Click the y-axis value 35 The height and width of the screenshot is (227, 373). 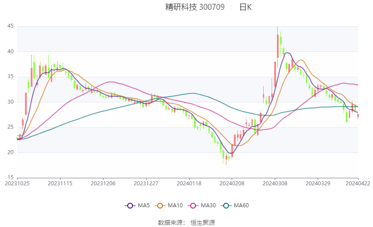[x=11, y=77]
